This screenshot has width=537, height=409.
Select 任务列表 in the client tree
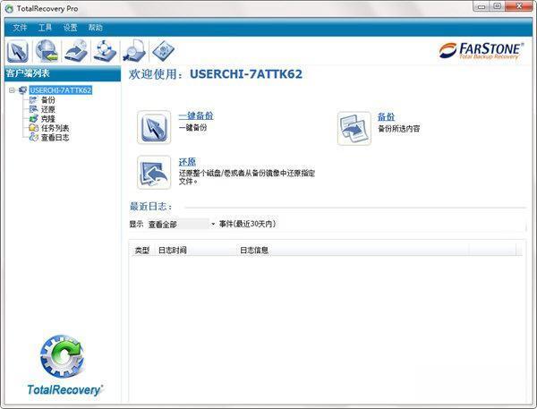click(x=55, y=128)
